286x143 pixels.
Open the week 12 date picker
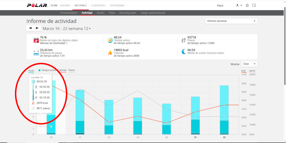[66, 29]
